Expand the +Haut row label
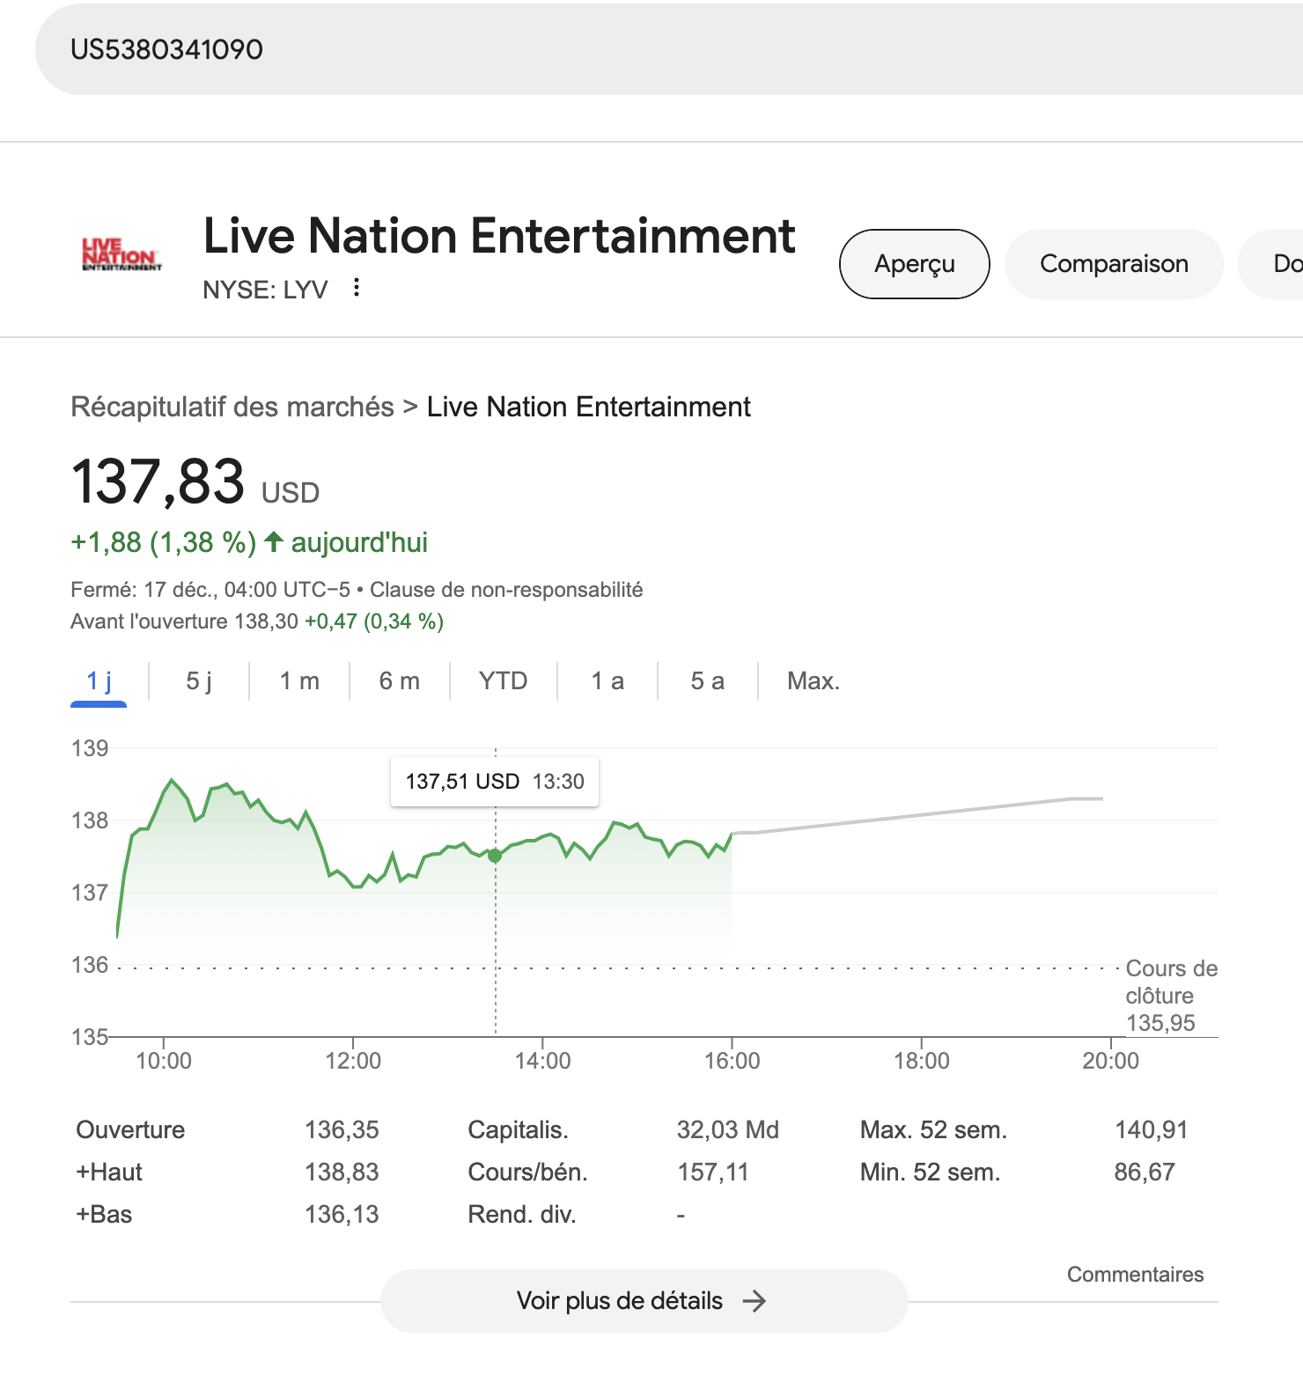Screen dimensions: 1303x1375 (109, 1173)
